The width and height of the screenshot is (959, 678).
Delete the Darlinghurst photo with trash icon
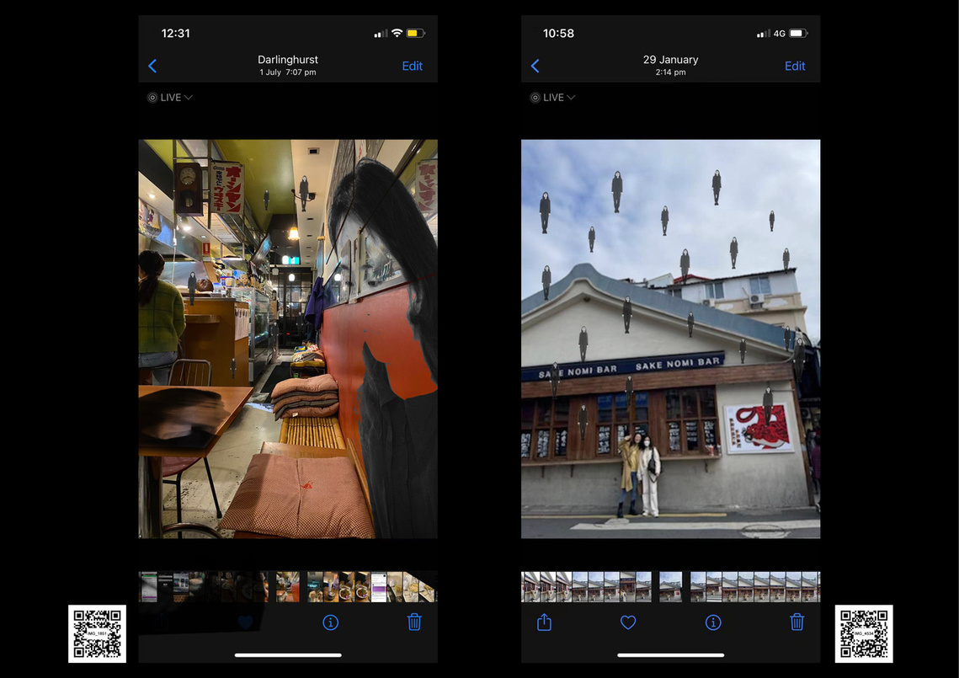click(414, 622)
